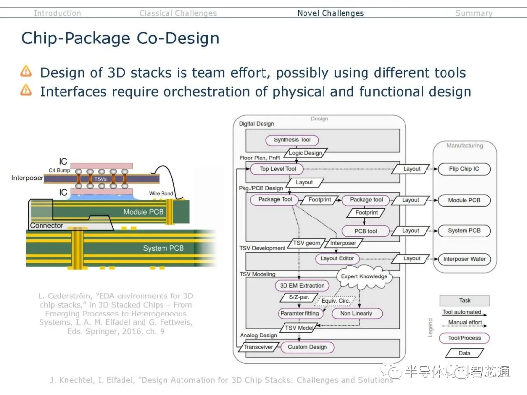This screenshot has width=527, height=395.
Task: Click the S/Z-par. data box
Action: coord(299,297)
